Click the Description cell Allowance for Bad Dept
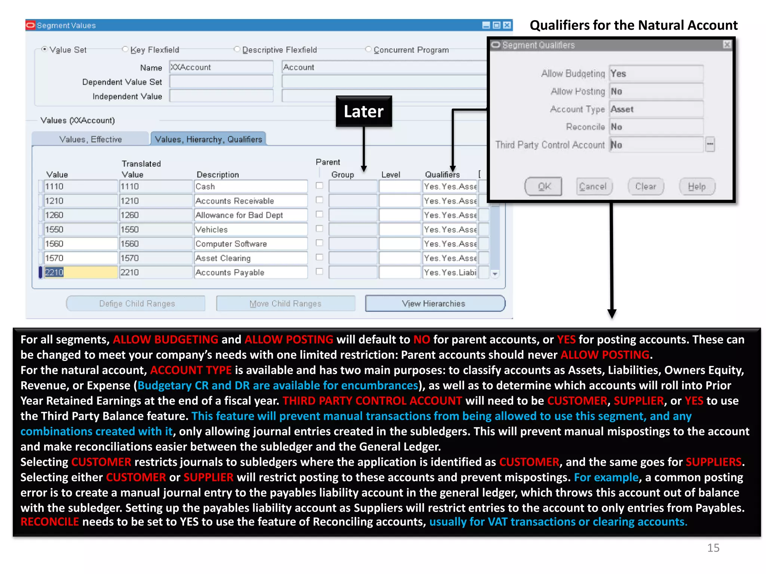The height and width of the screenshot is (574, 766). (251, 215)
